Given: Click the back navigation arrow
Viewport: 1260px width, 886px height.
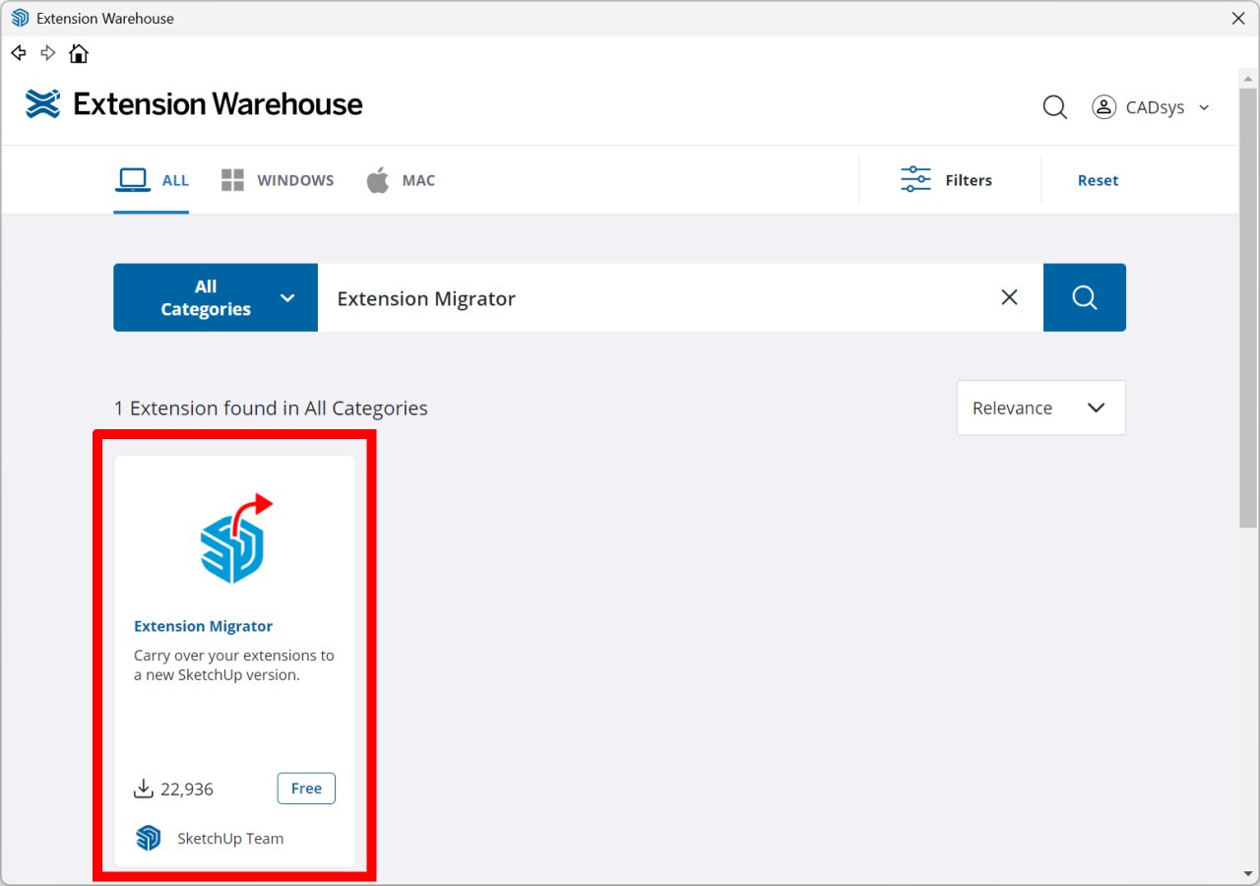Looking at the screenshot, I should 18,53.
